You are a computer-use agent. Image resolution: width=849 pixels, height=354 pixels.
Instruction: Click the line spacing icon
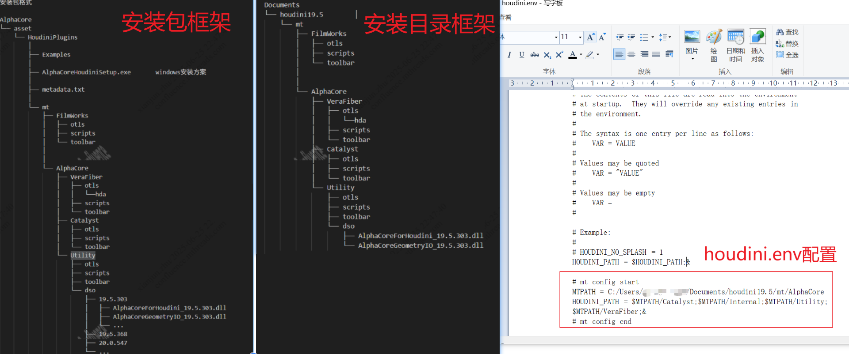[x=663, y=37]
